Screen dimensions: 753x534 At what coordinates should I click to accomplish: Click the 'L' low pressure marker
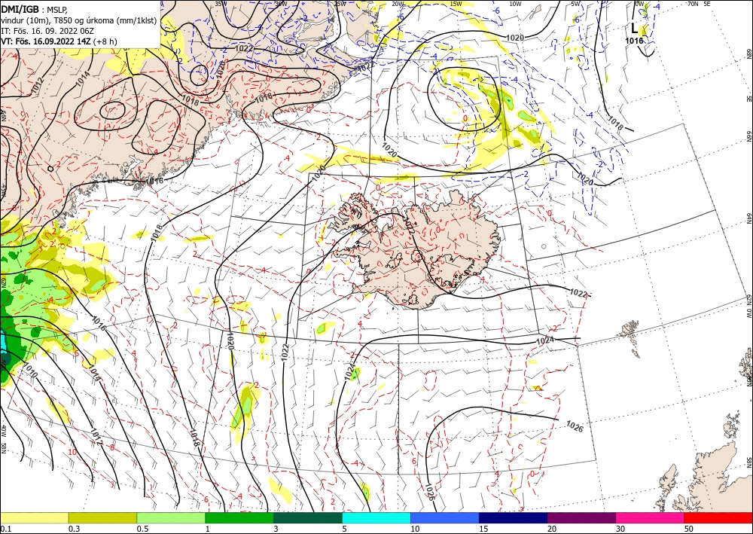pyautogui.click(x=634, y=28)
